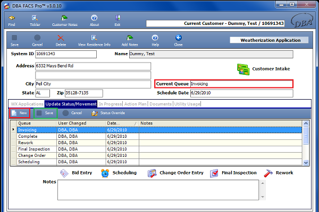This screenshot has width=319, height=212.
Task: Select the Change Order queue row
Action: pyautogui.click(x=159, y=155)
